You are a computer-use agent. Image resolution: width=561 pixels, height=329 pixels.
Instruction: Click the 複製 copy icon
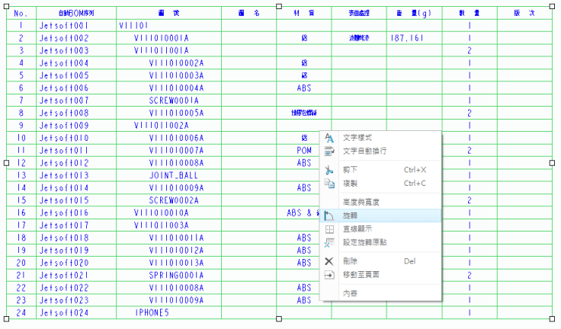click(329, 184)
